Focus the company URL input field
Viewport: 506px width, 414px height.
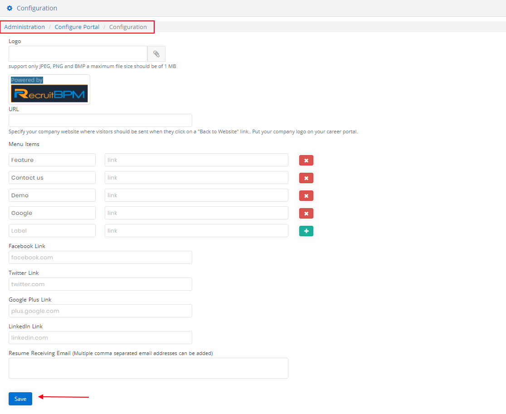point(100,120)
